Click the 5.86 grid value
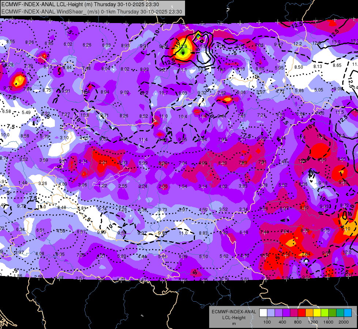Screen dimensions: 358x329 pos(299,90)
